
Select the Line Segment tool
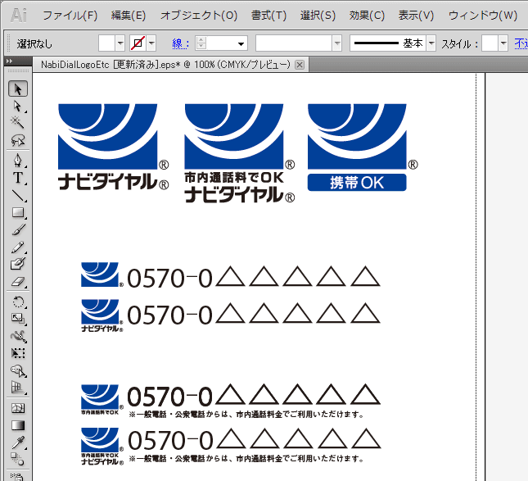18,195
